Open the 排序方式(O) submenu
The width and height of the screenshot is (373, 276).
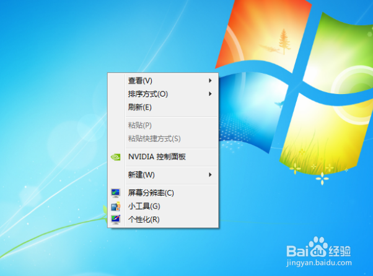163,94
